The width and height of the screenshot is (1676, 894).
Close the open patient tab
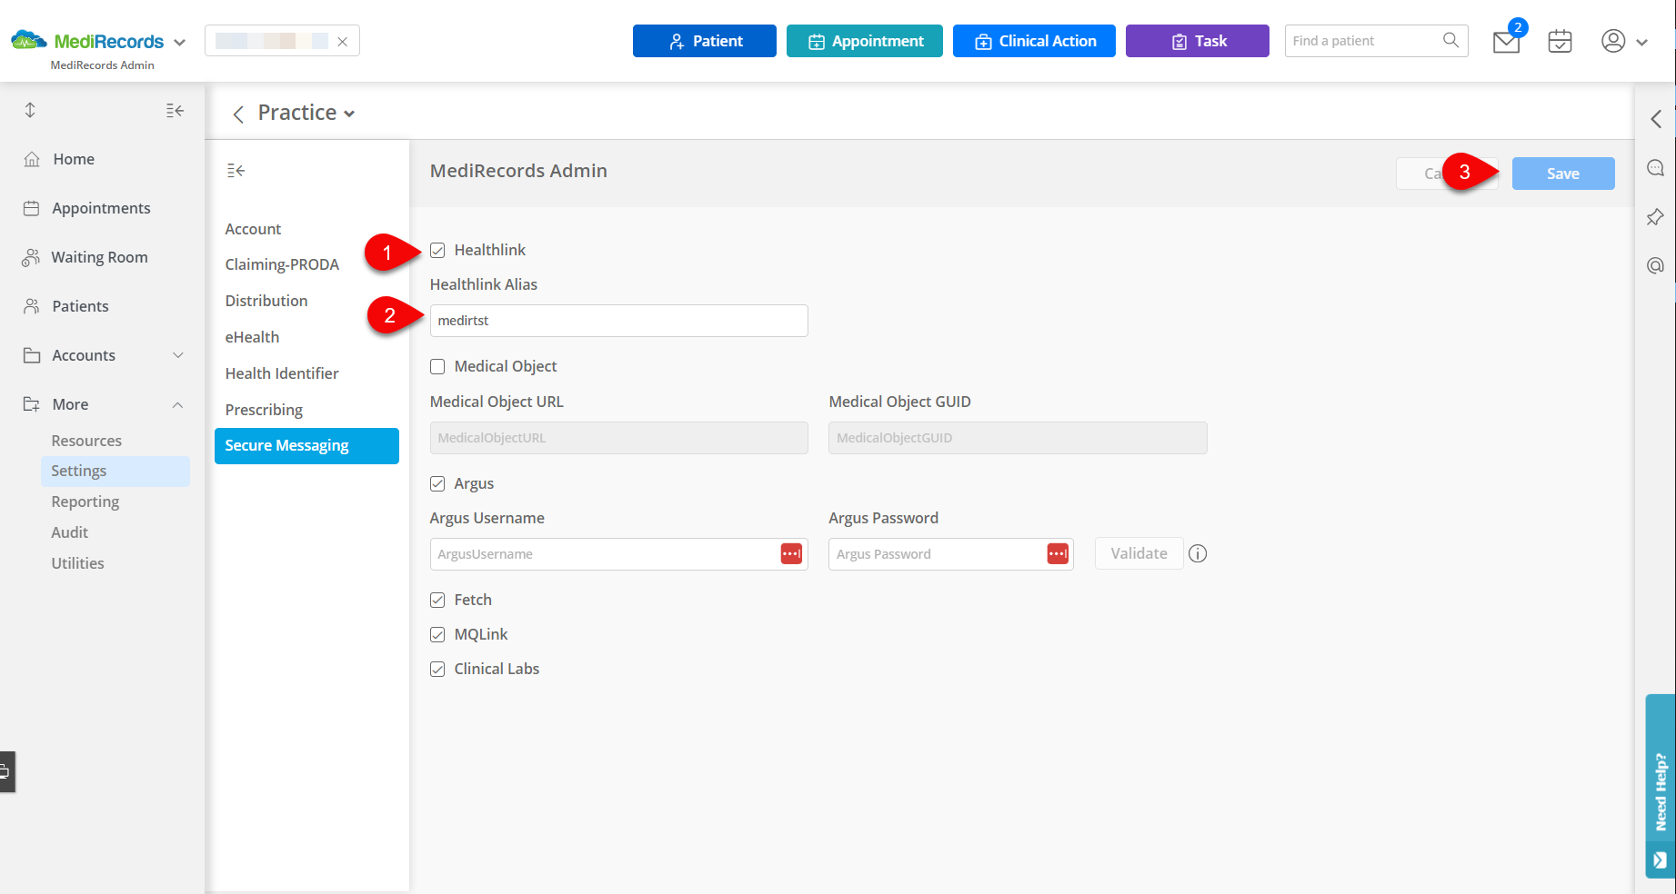click(x=342, y=42)
